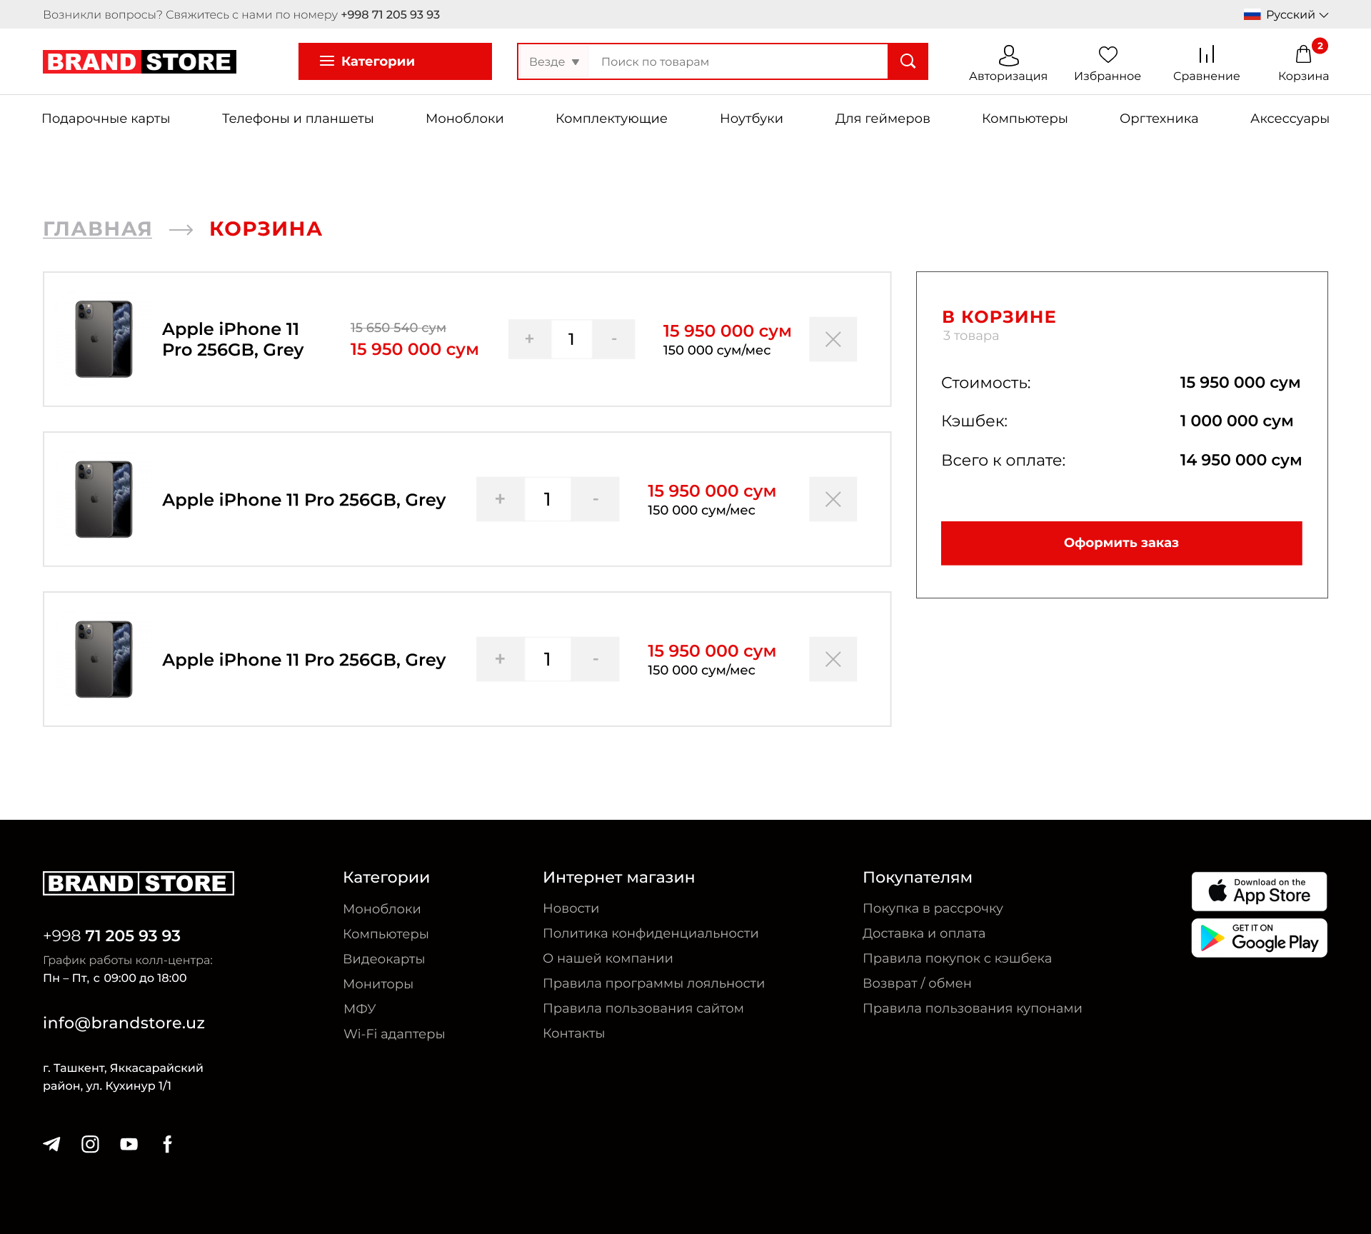Decrease quantity of second cart item

point(596,499)
